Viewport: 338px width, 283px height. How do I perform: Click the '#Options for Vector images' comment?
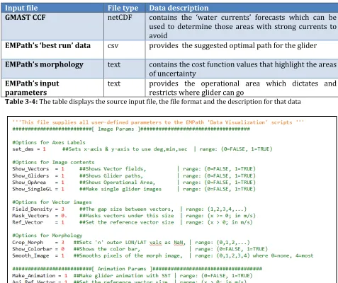(52, 202)
